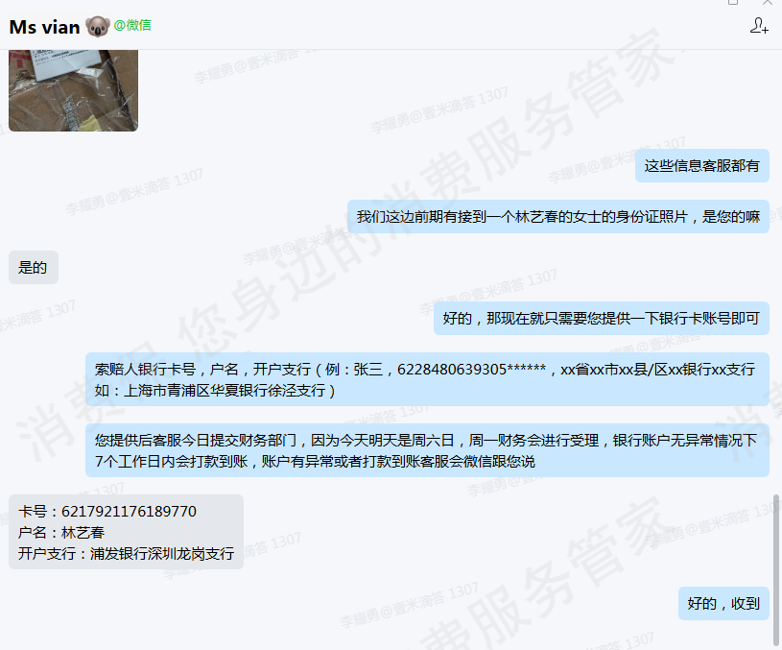The width and height of the screenshot is (782, 650).
Task: Select the message about 周一财务会进行受理
Action: pyautogui.click(x=427, y=450)
